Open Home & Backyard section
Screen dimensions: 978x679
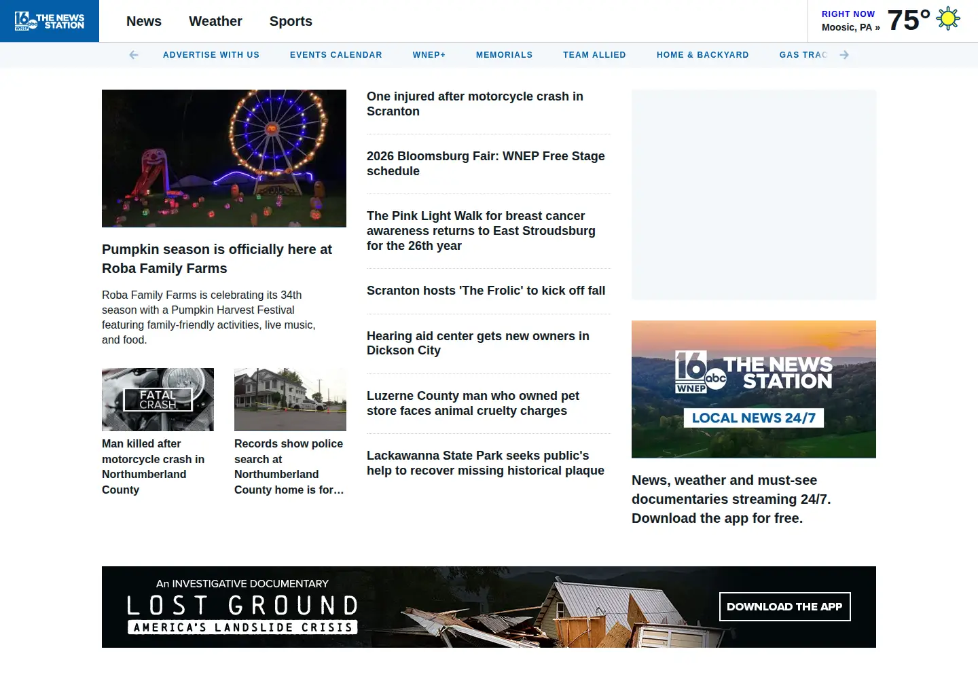click(703, 55)
